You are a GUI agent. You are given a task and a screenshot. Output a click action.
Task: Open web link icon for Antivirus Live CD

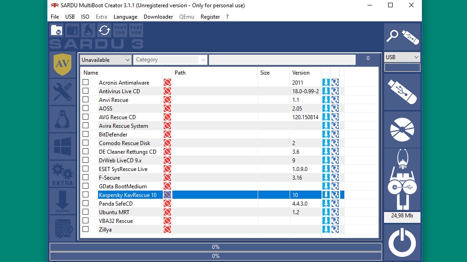click(x=335, y=91)
